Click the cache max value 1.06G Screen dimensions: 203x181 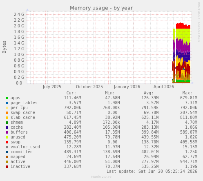pos(191,127)
